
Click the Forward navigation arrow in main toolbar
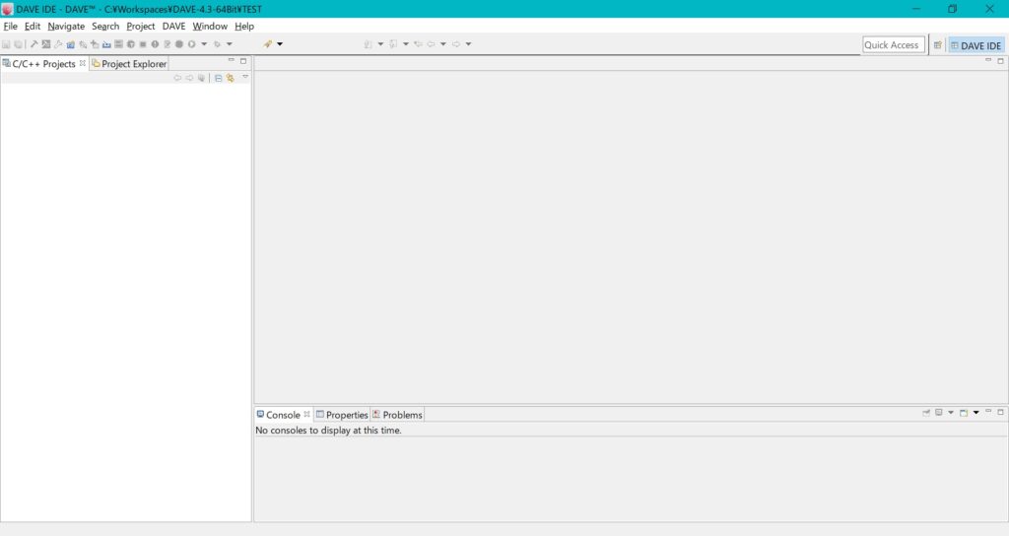click(x=455, y=43)
